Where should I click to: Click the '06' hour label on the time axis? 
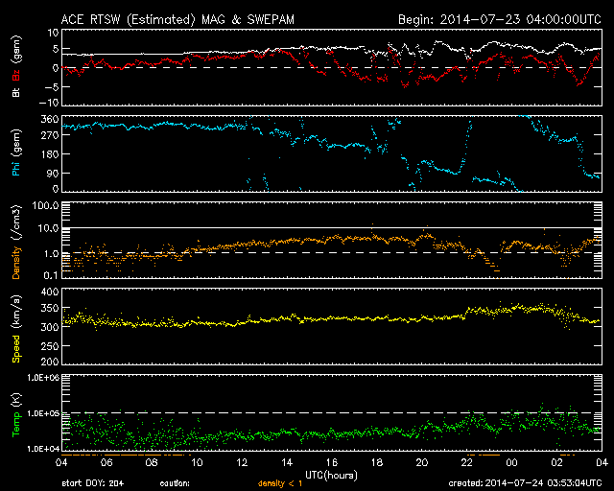pos(106,462)
